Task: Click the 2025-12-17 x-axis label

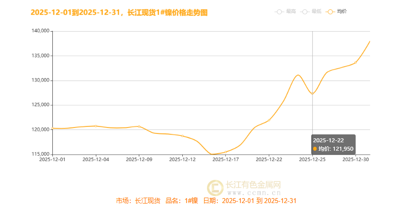Action: pos(226,159)
